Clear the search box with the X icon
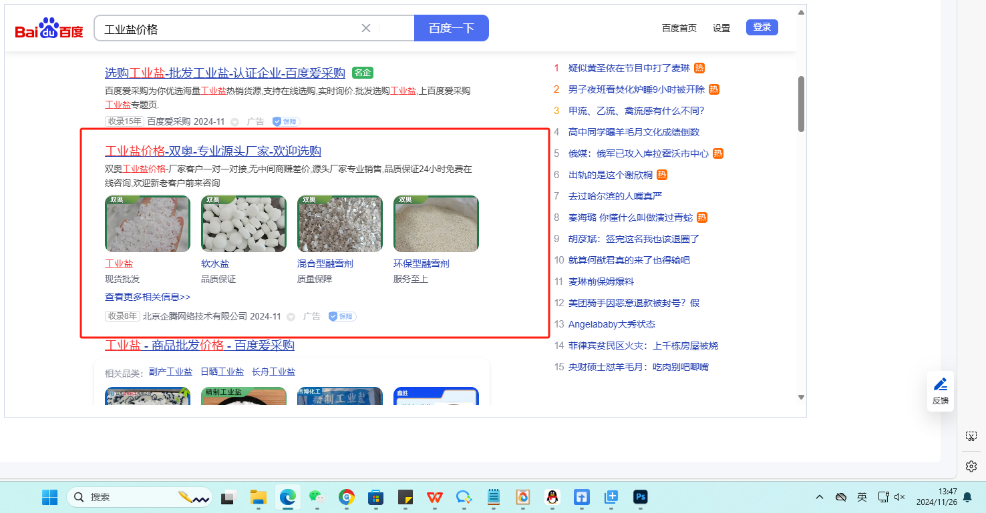 (366, 28)
